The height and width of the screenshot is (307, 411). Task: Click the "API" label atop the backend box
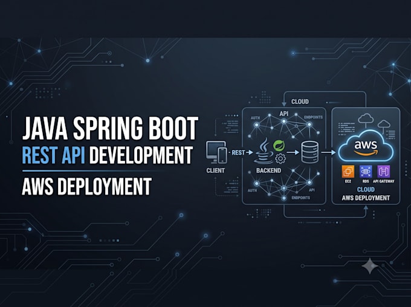click(x=284, y=114)
